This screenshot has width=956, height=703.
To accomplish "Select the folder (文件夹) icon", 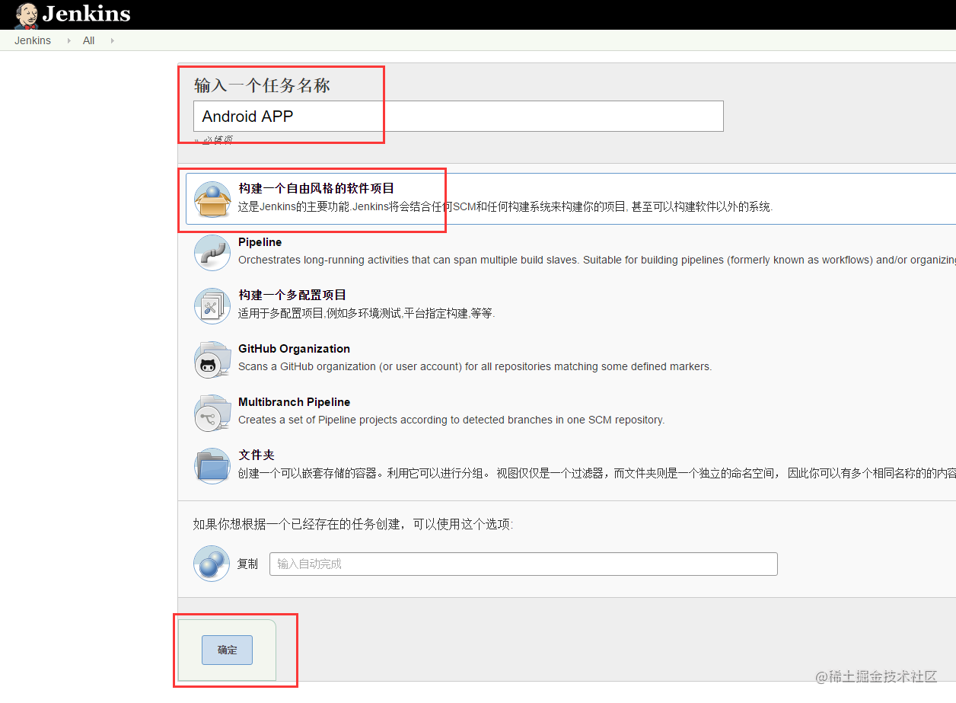I will (212, 465).
